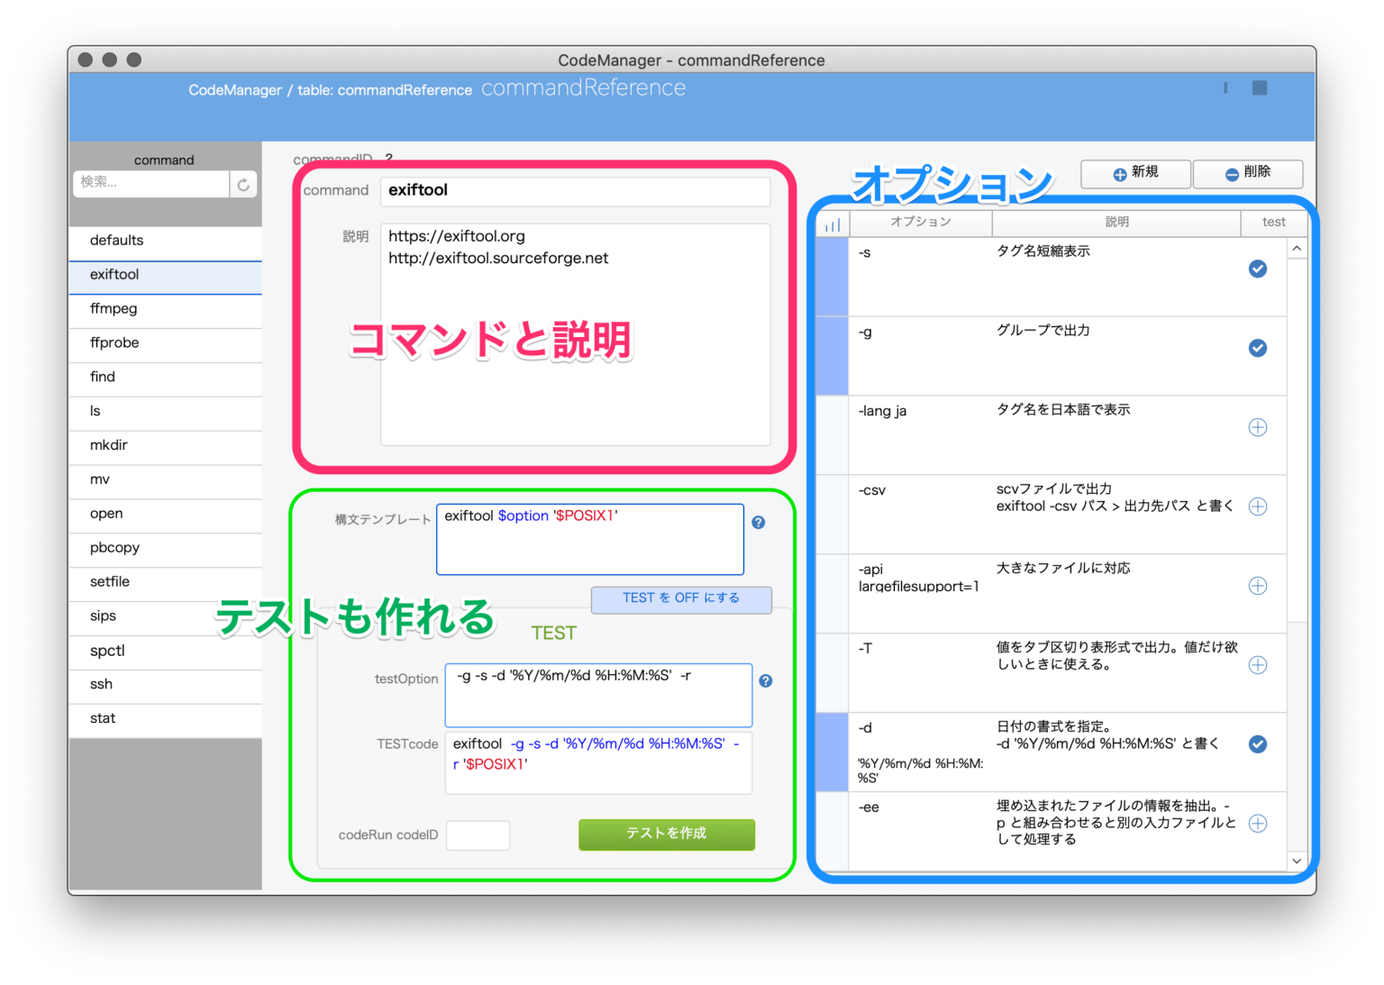The image size is (1384, 985).
Task: Select ssh in command list
Action: (166, 685)
